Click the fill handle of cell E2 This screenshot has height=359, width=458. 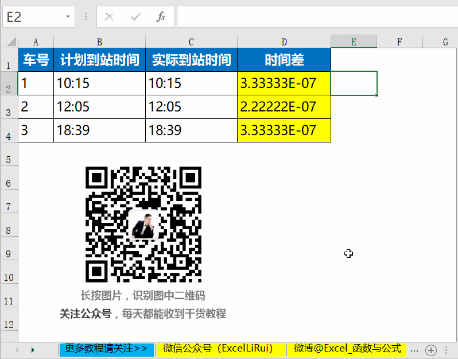377,95
